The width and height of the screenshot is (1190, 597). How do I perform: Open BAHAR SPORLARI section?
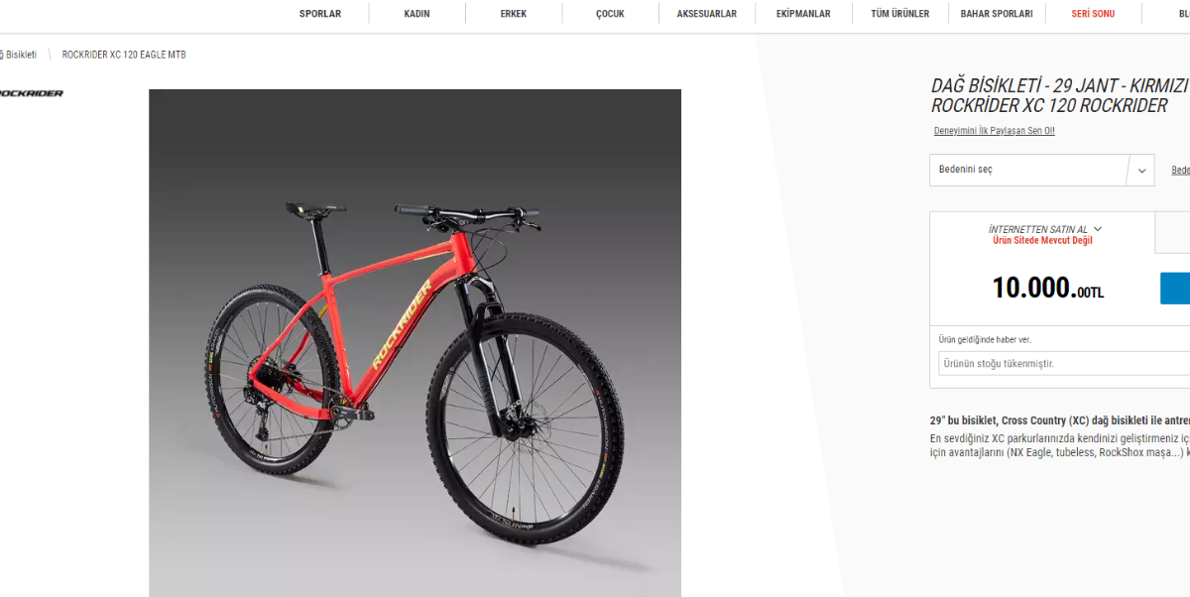tap(997, 14)
